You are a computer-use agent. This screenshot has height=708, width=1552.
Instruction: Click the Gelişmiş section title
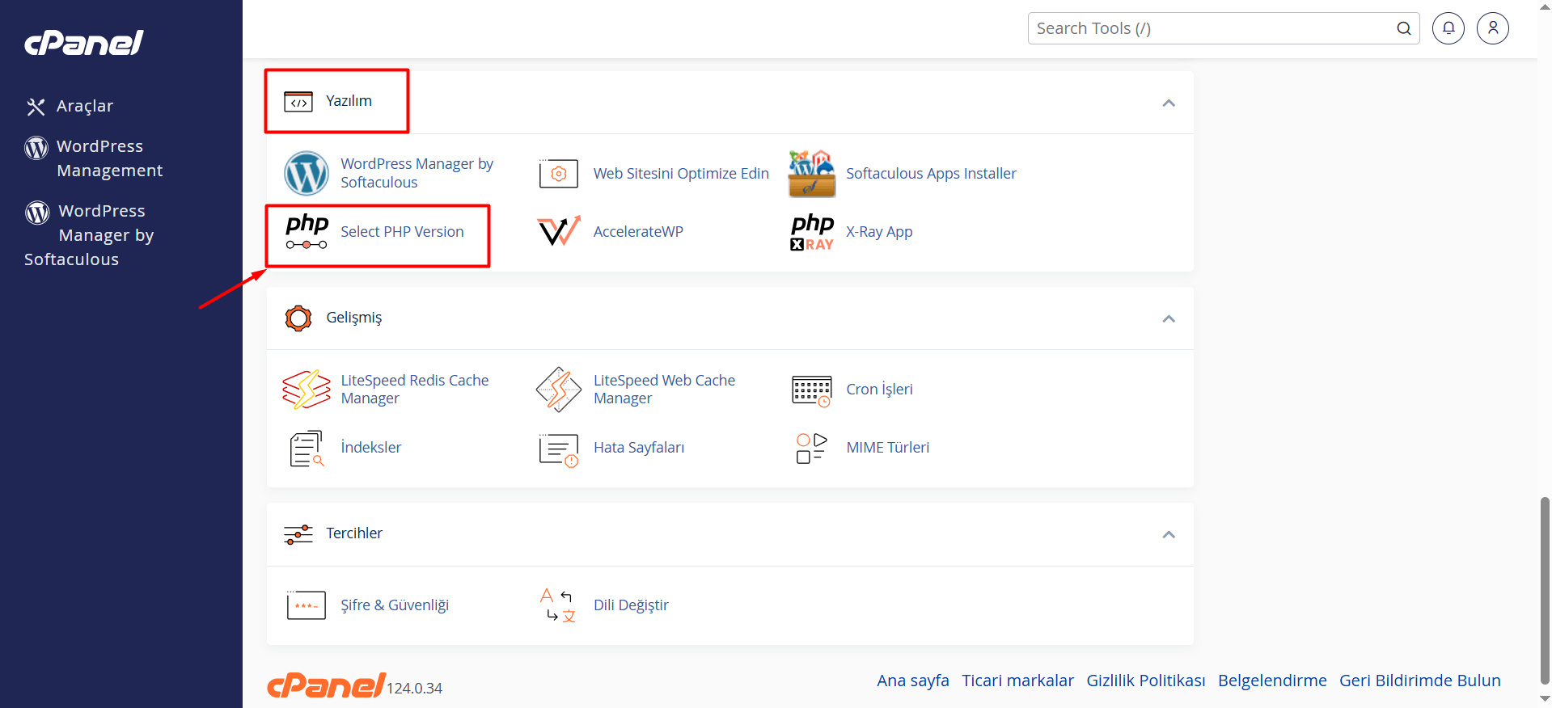pyautogui.click(x=353, y=318)
